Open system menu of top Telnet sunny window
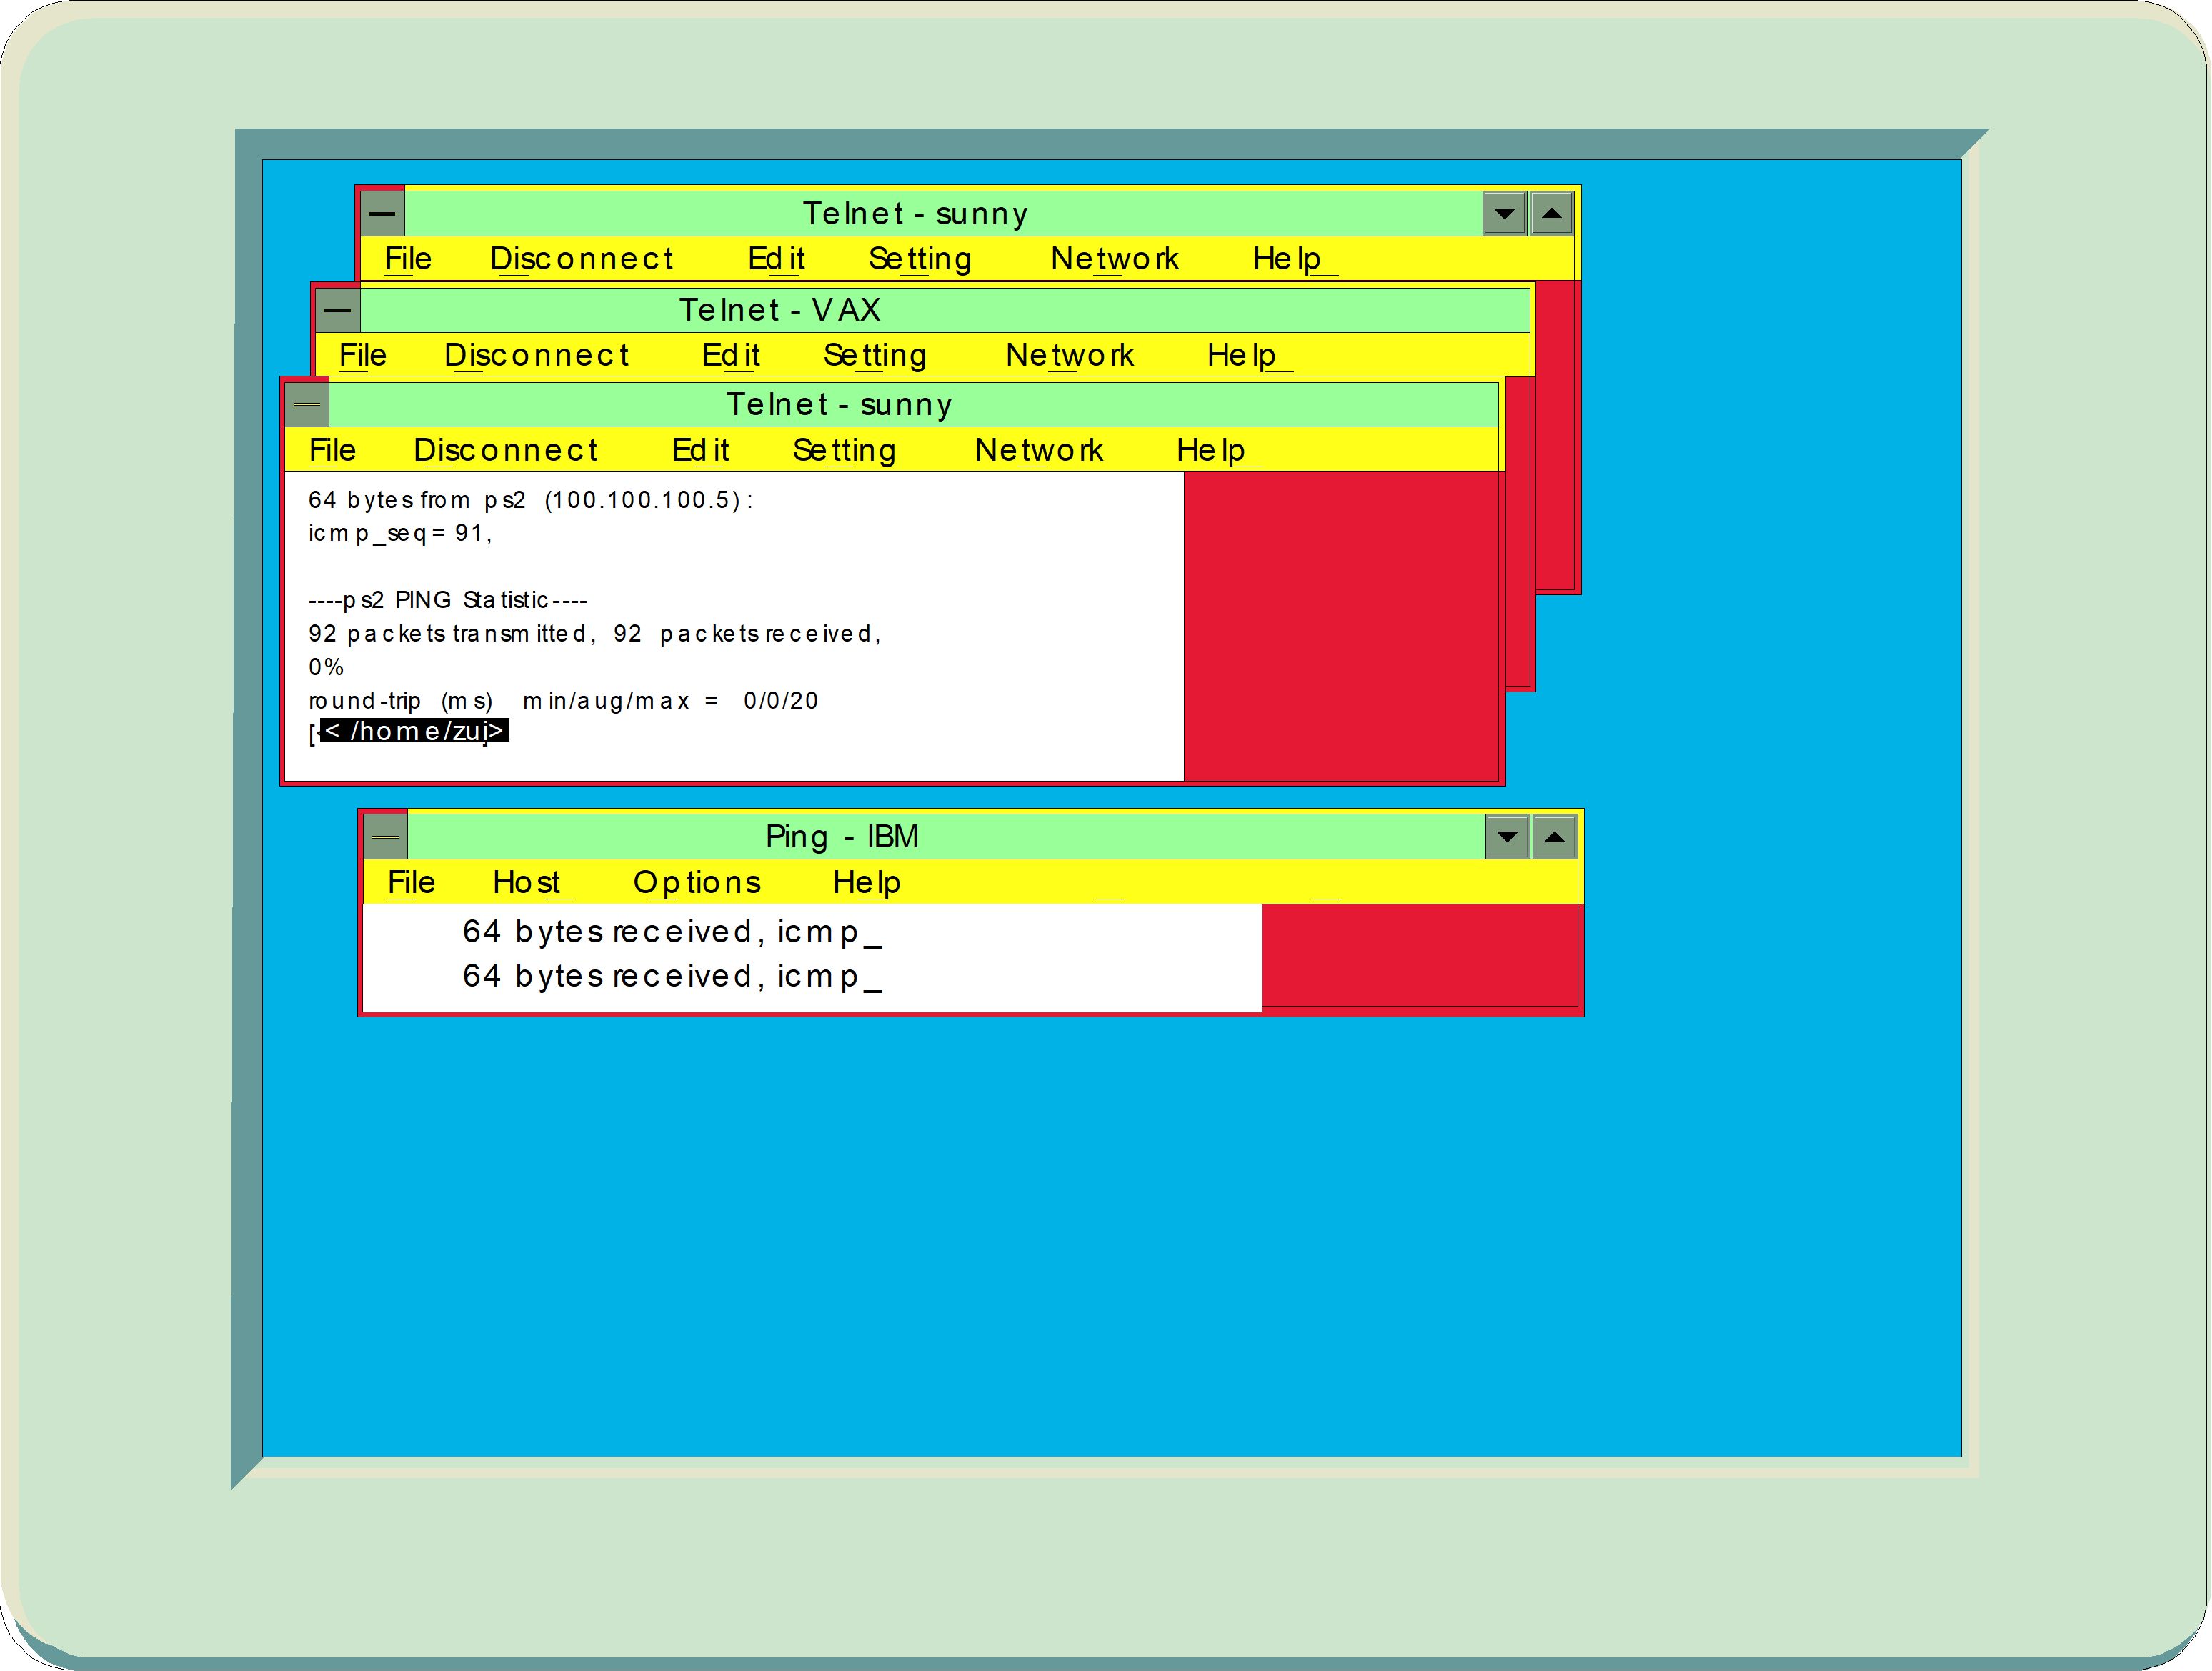This screenshot has height=1671, width=2212. 382,214
